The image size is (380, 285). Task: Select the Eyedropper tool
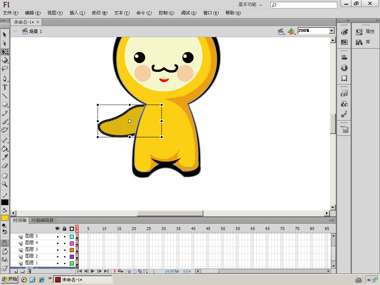4,157
